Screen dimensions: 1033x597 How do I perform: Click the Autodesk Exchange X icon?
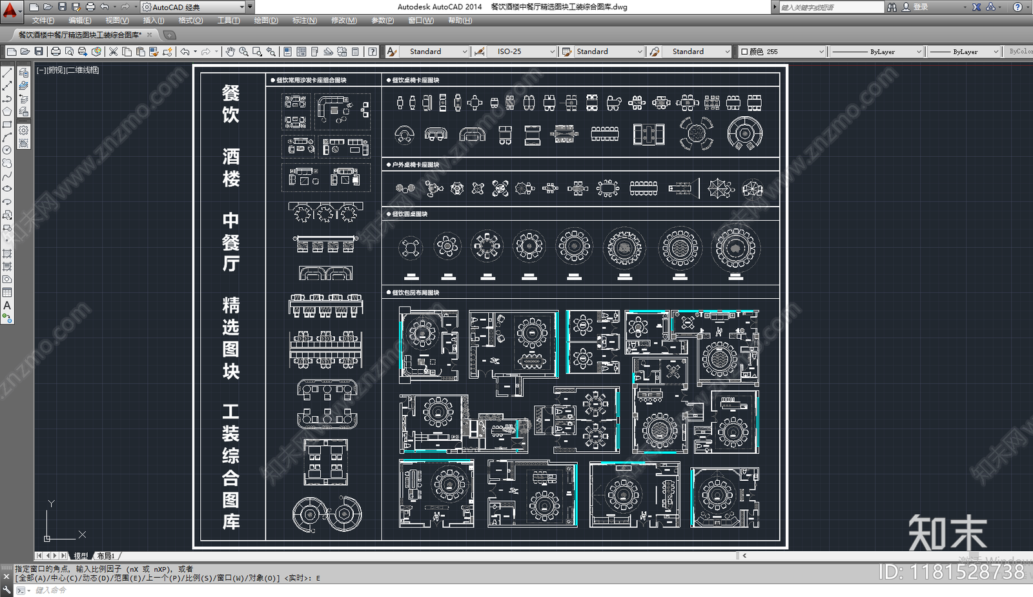[976, 7]
